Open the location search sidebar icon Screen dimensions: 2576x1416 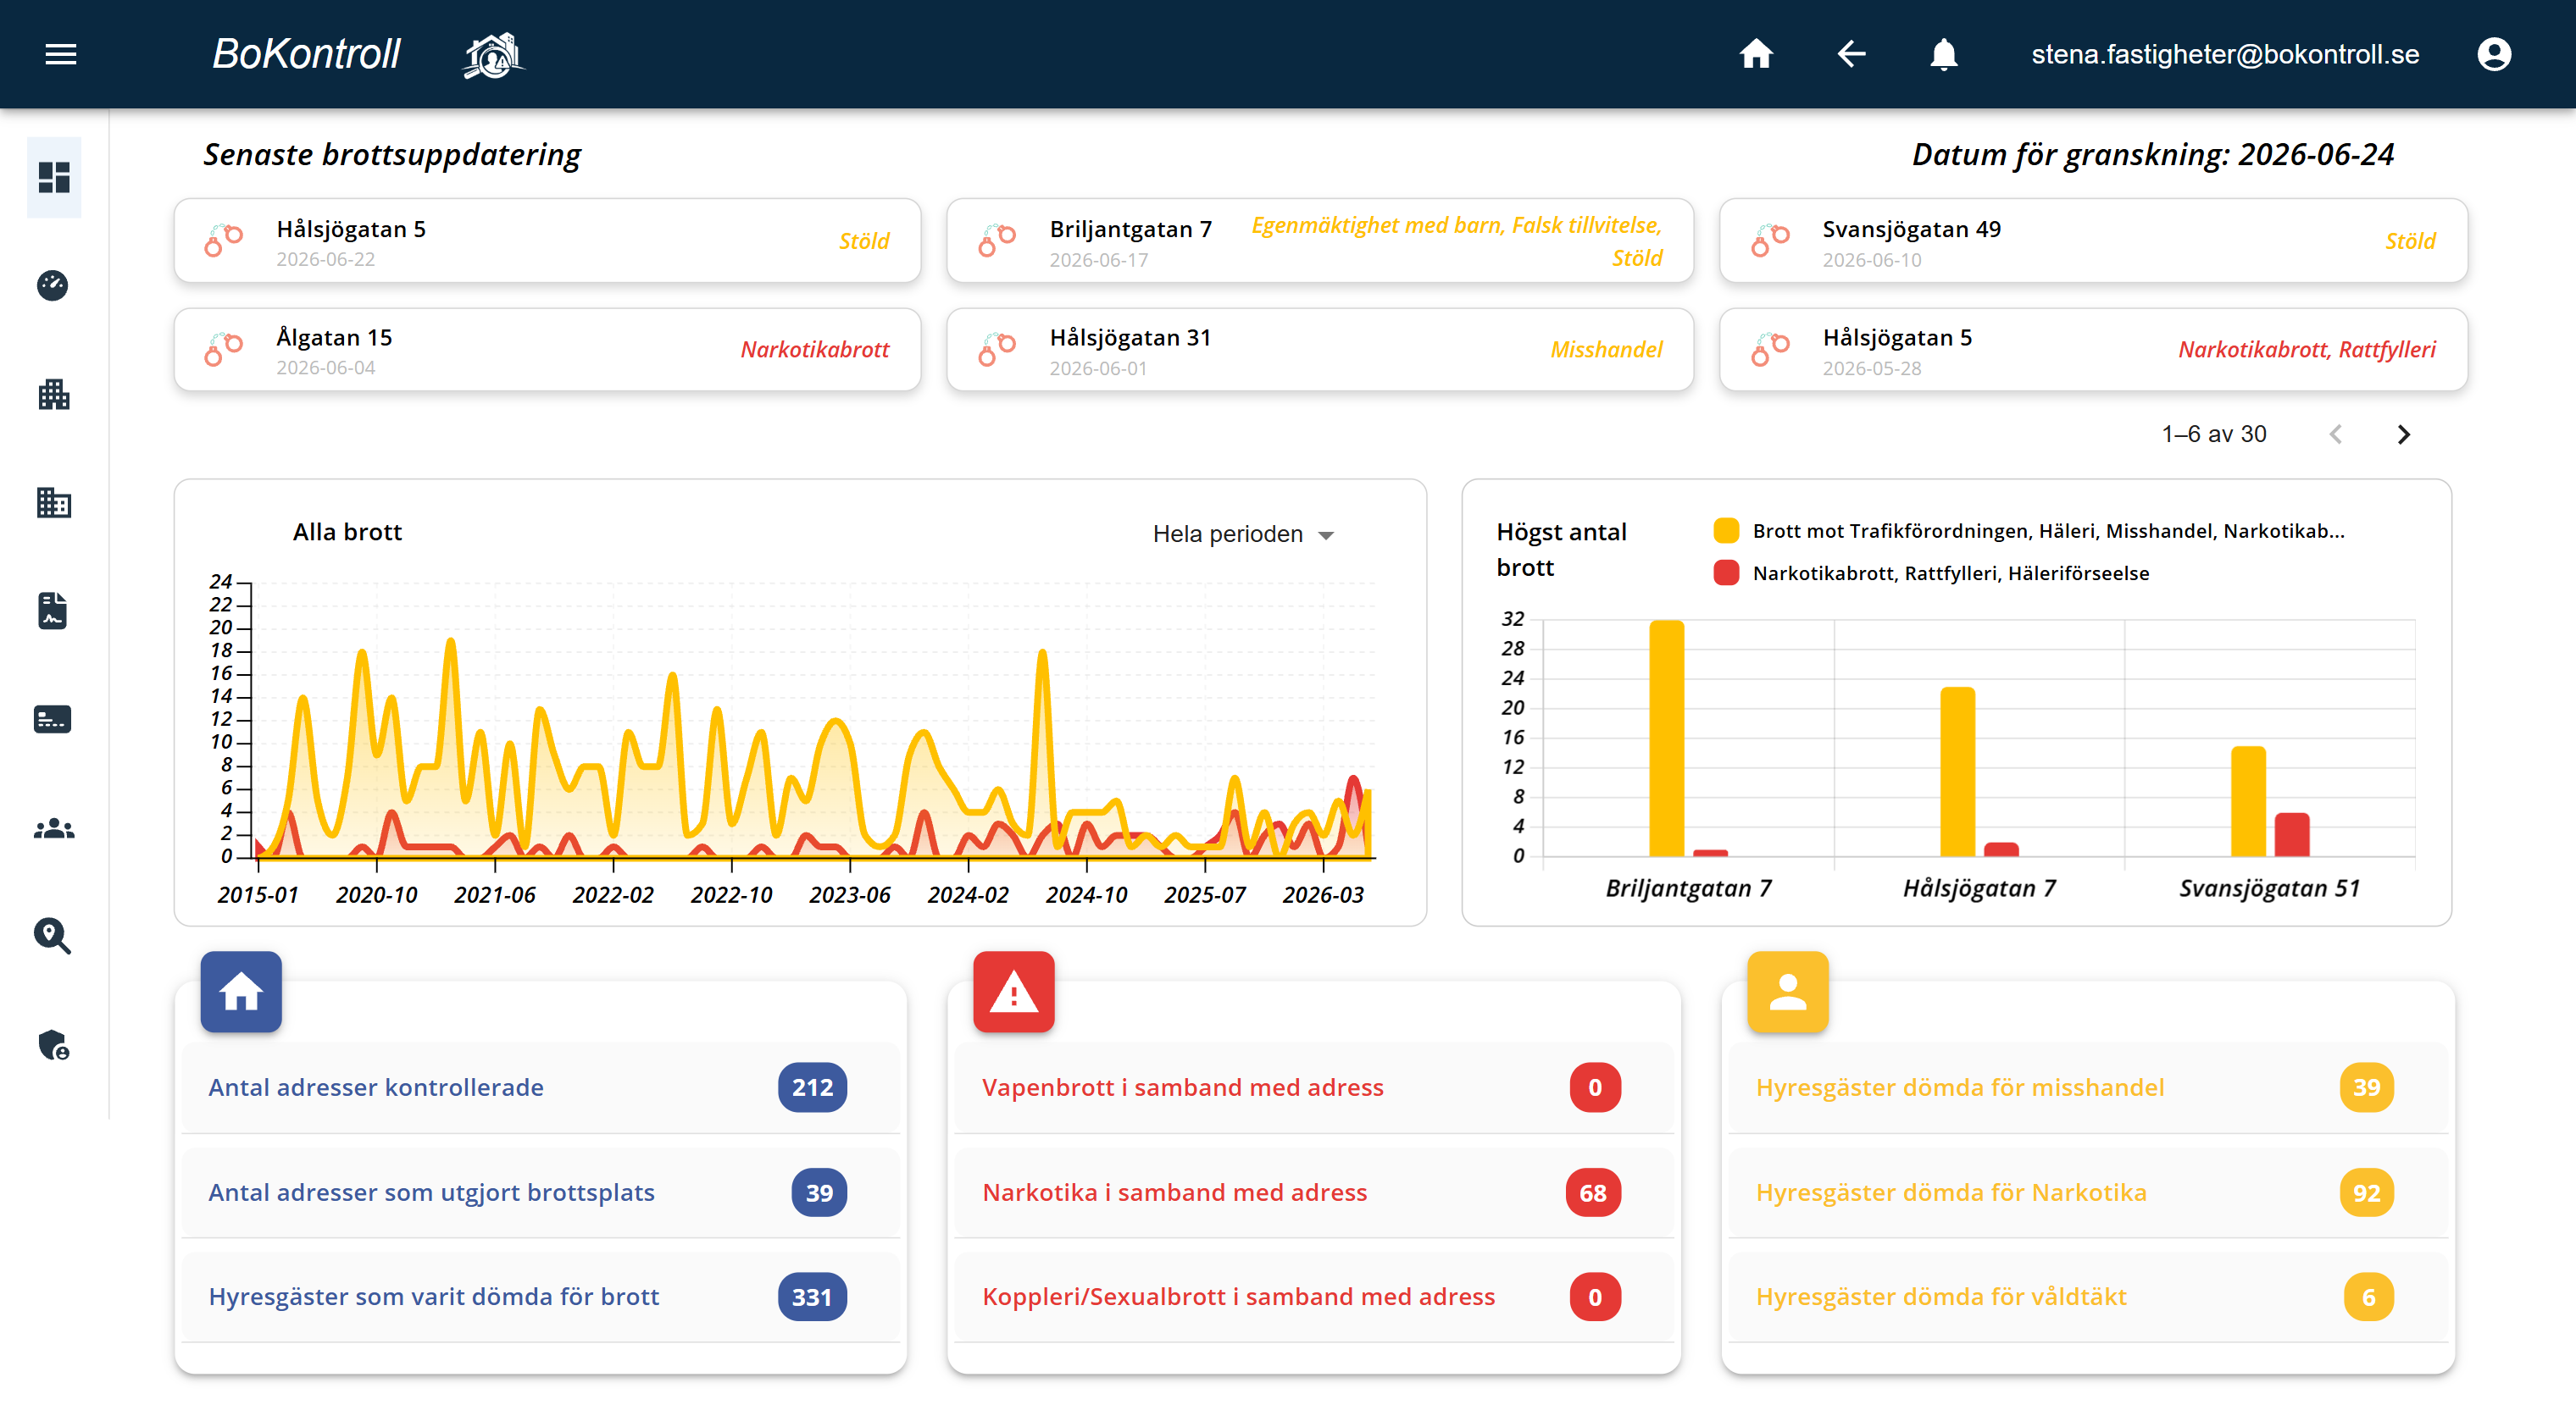[x=53, y=937]
